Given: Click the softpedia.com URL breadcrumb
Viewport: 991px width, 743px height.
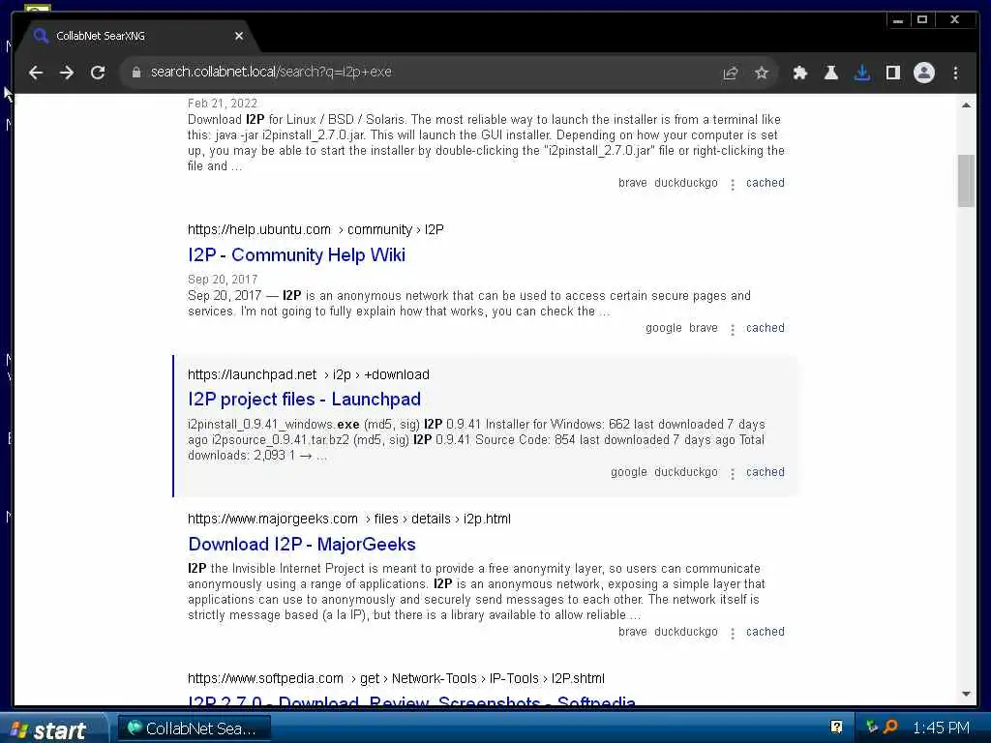Looking at the screenshot, I should pyautogui.click(x=396, y=678).
